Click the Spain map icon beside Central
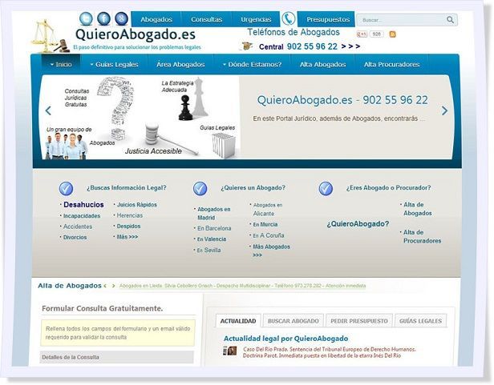The height and width of the screenshot is (385, 494). point(247,46)
